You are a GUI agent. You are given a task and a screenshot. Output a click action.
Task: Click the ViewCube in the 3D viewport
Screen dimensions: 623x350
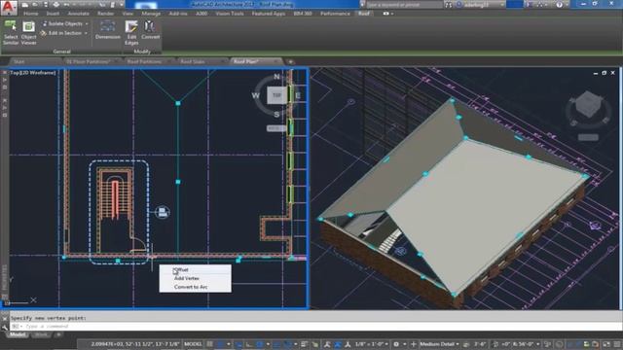pyautogui.click(x=588, y=105)
